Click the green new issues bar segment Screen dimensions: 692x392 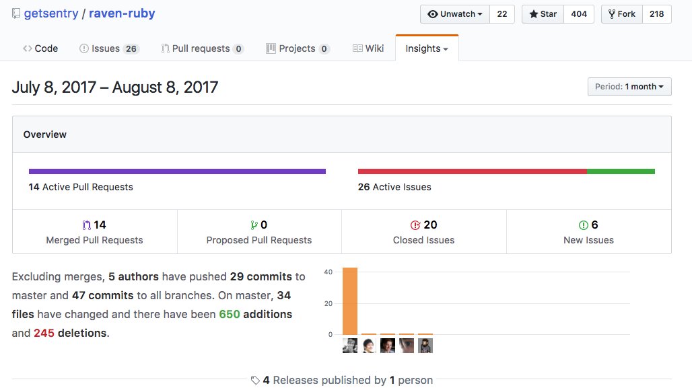coord(621,171)
